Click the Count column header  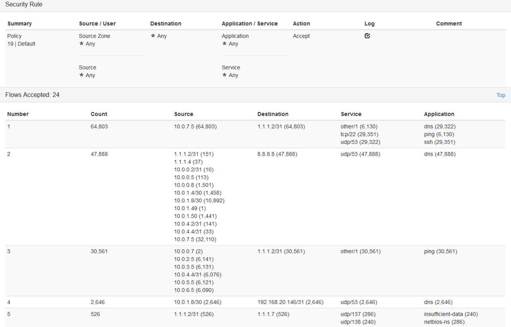[x=99, y=114]
